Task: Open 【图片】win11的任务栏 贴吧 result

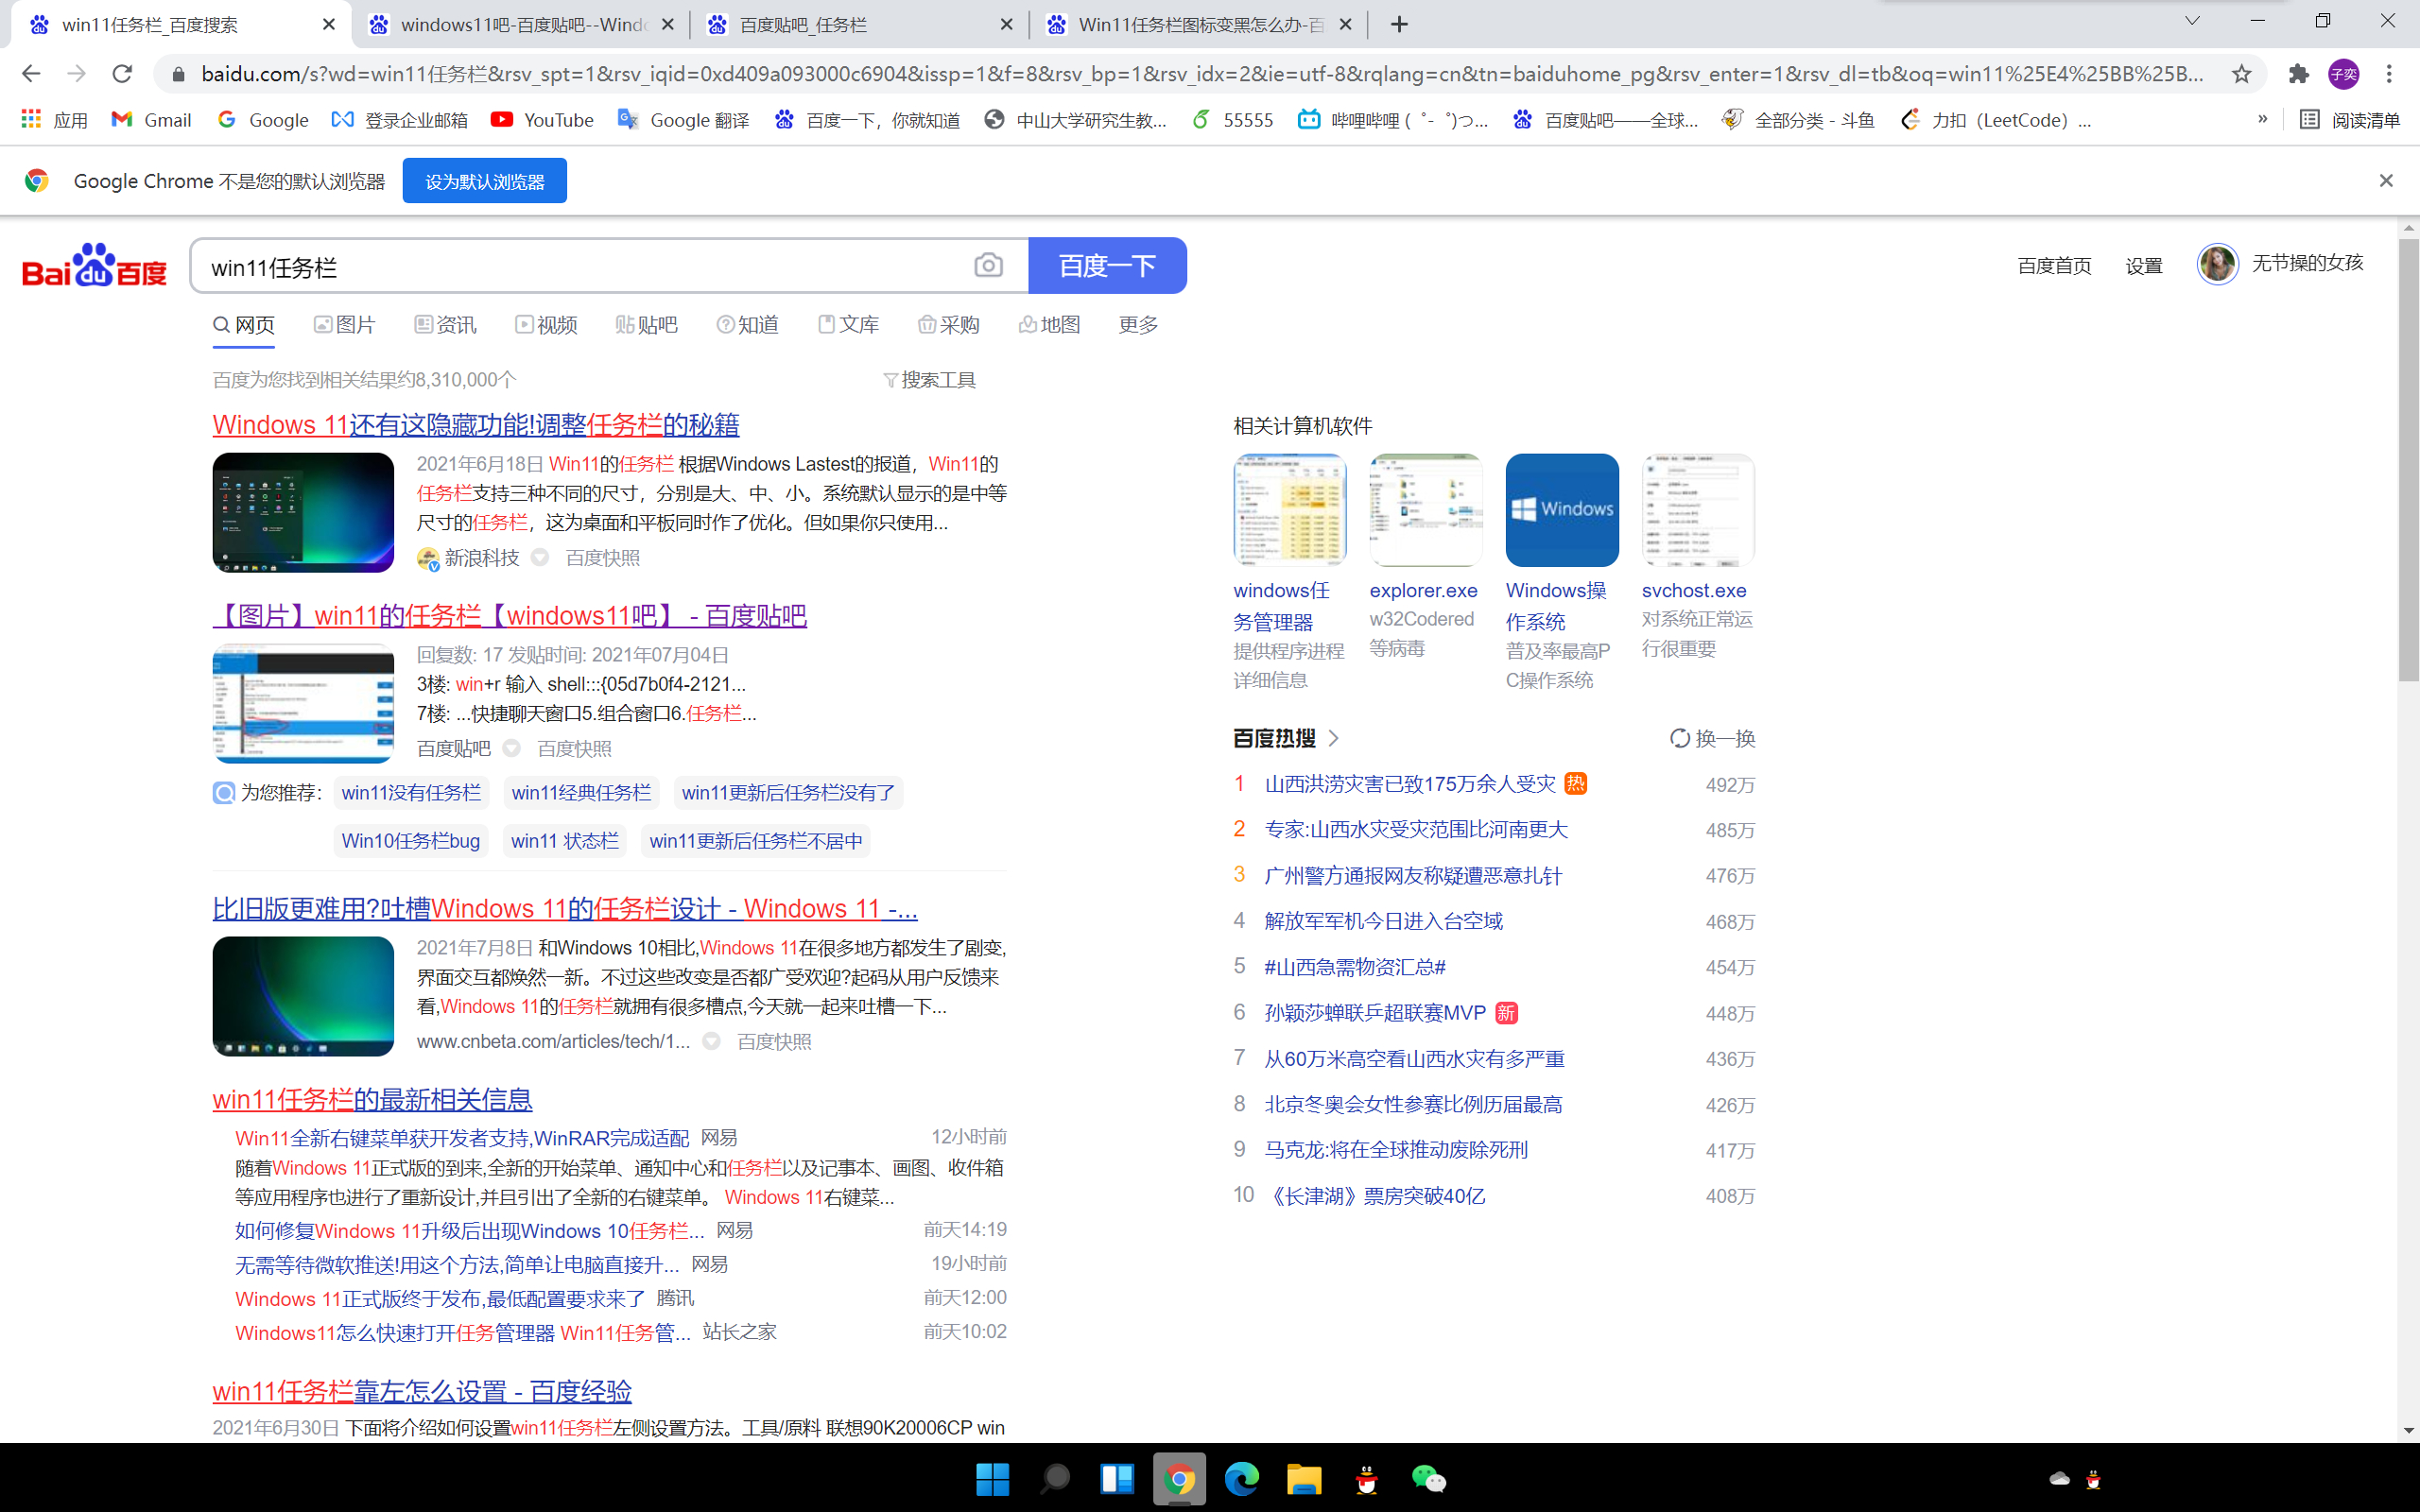Action: pyautogui.click(x=509, y=615)
